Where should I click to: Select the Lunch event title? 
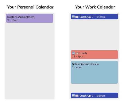[83, 53]
